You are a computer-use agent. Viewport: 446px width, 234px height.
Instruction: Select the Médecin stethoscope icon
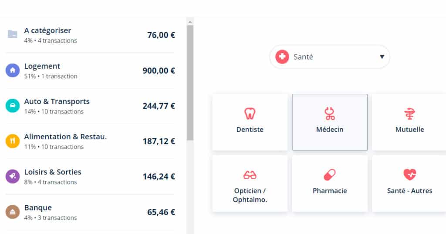pyautogui.click(x=330, y=114)
